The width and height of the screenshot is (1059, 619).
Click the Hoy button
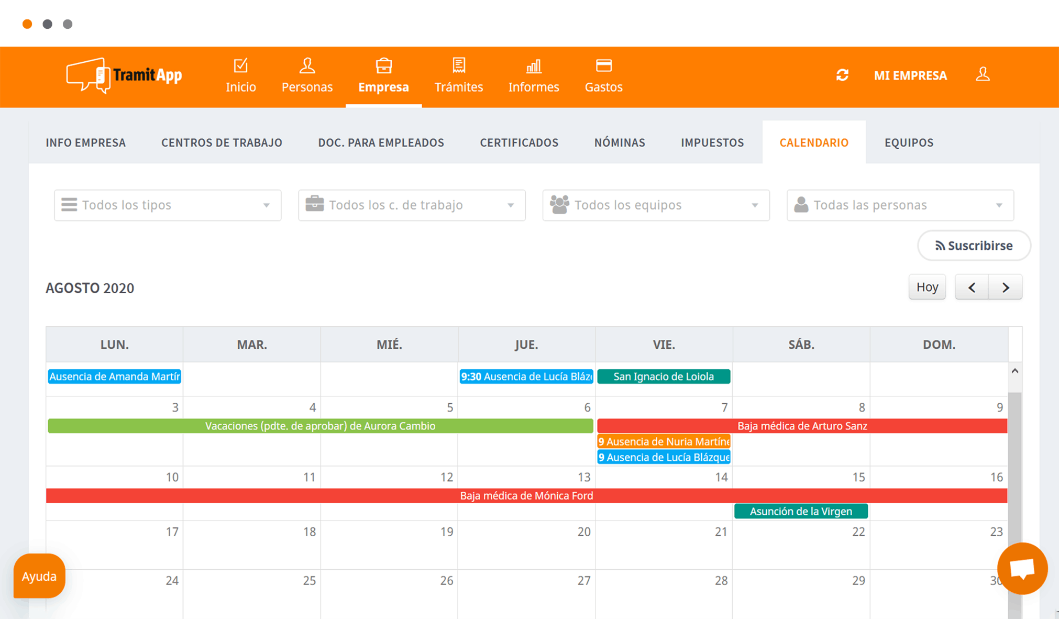point(927,287)
